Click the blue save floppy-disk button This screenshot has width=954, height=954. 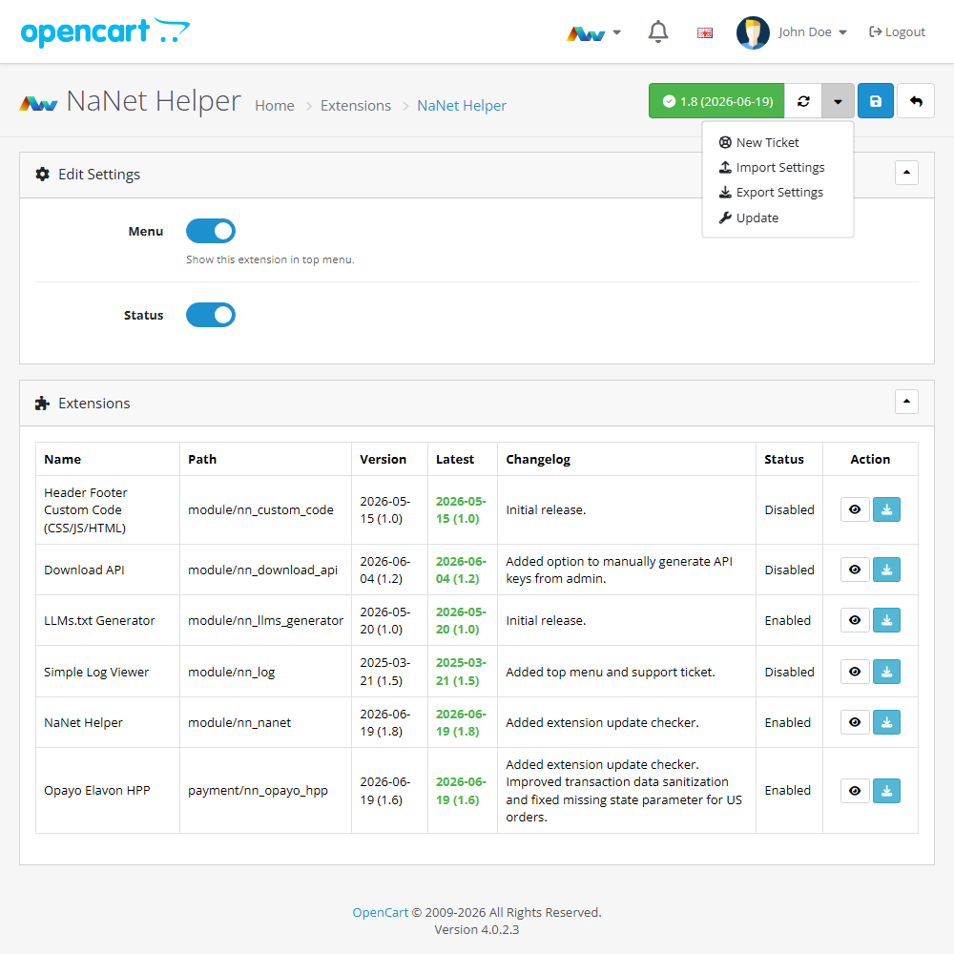(x=876, y=101)
